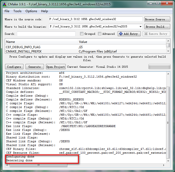Viewport: 175px width, 172px height.
Task: Click the plus icon on Add Entry
Action: coord(121,34)
